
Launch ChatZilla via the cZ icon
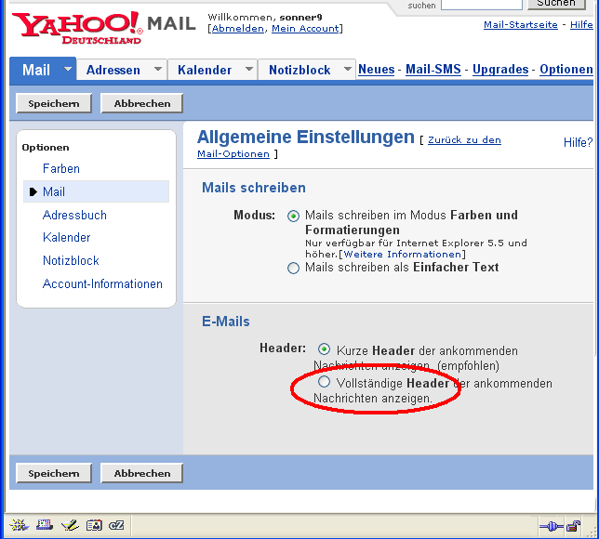click(116, 525)
